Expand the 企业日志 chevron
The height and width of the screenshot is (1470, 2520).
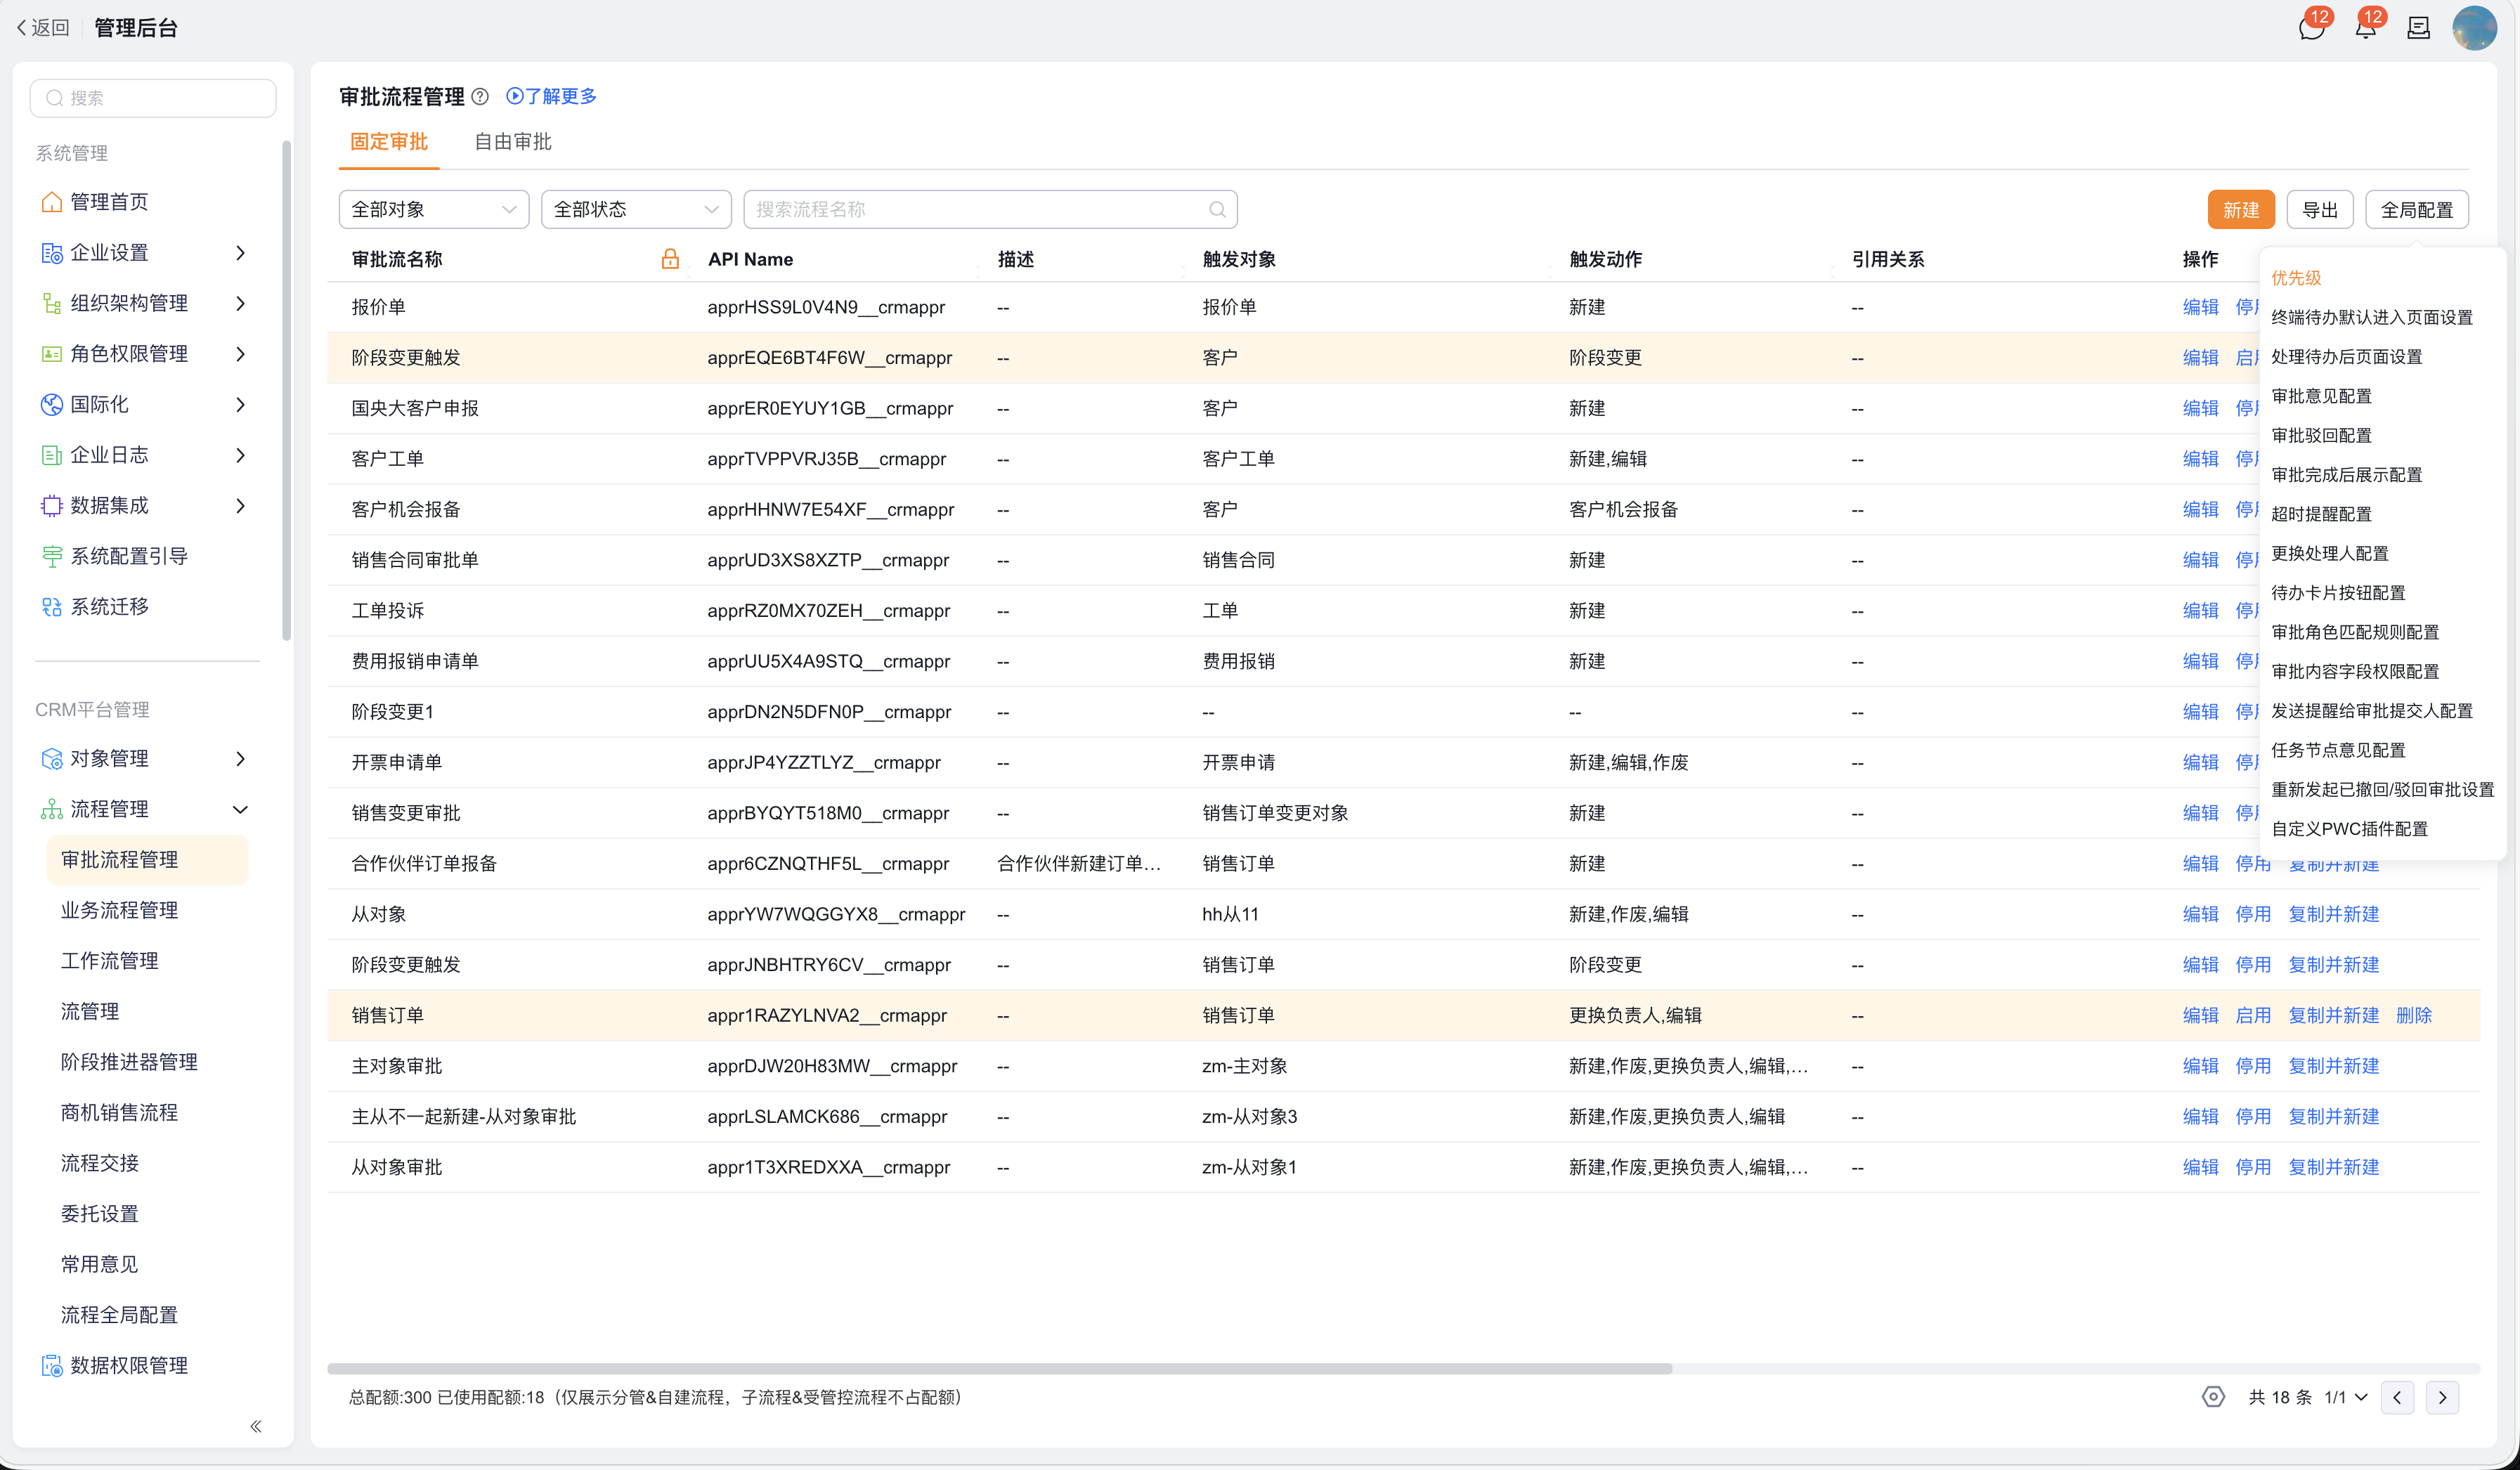(240, 455)
